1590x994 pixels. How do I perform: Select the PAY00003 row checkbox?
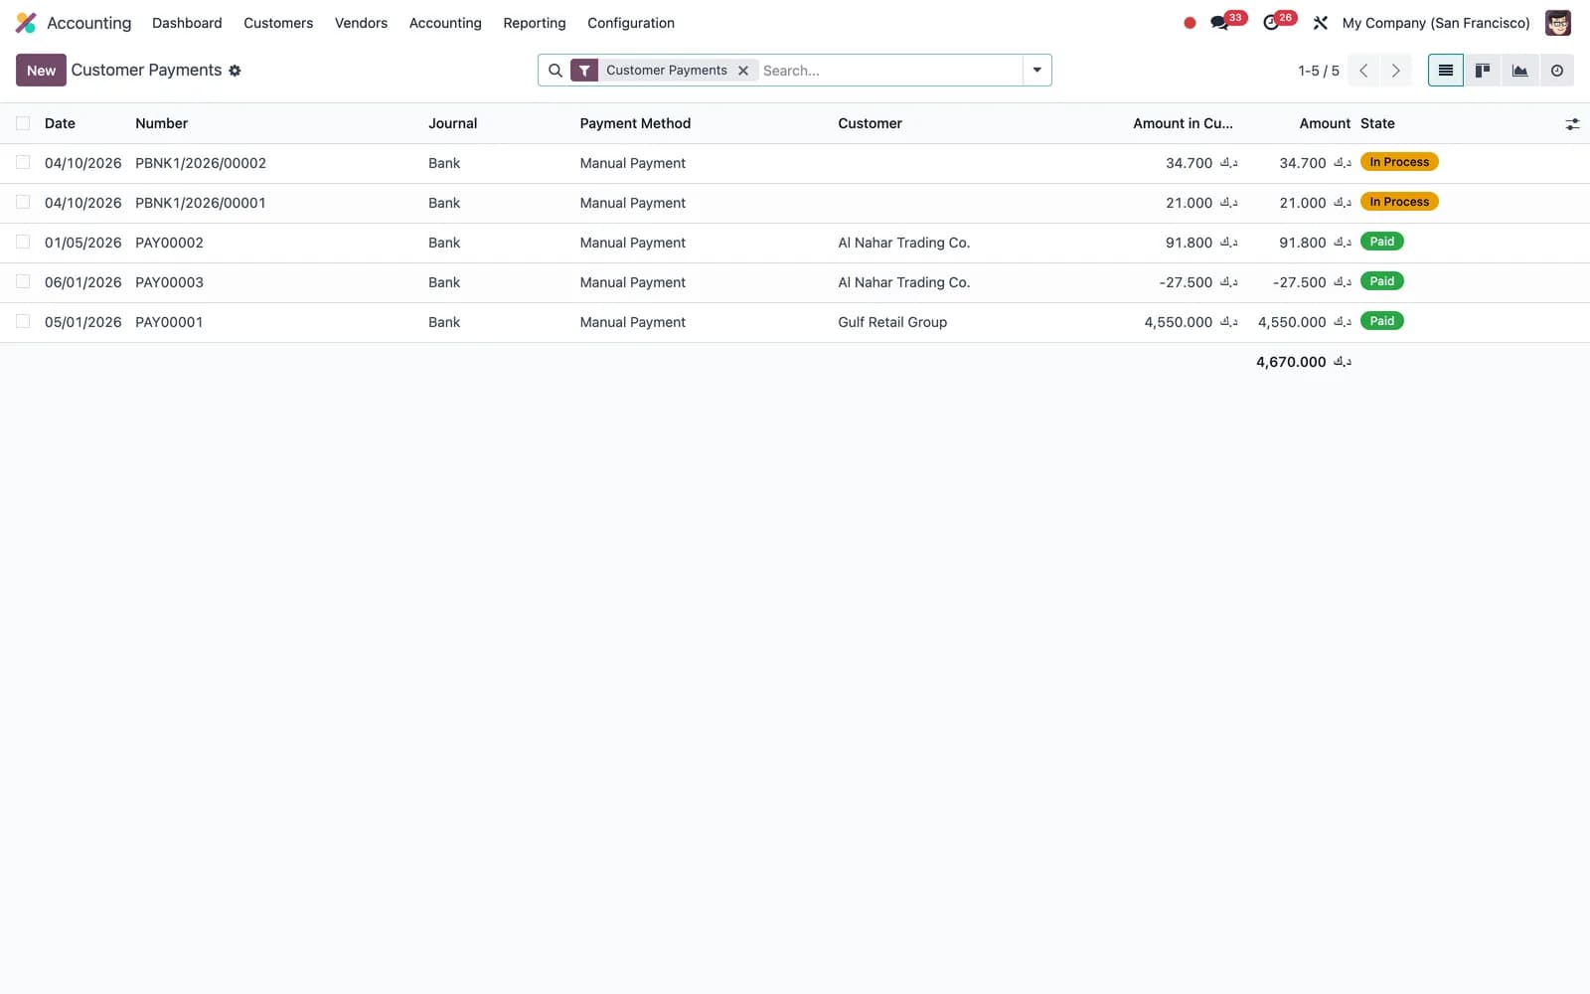[23, 281]
